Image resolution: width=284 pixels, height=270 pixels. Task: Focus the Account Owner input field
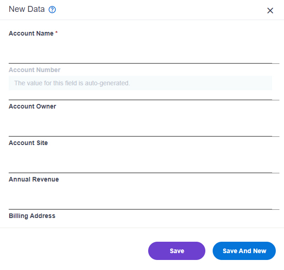point(140,123)
